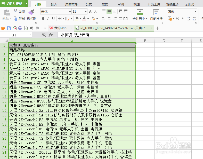Expand the font color dropdown arrow
Viewport: 203px width, 159px height.
[88, 19]
